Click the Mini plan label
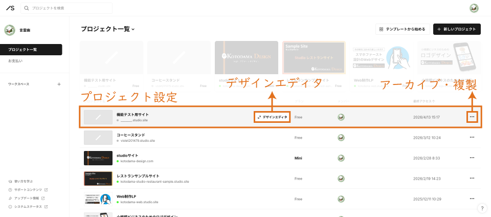491x217 pixels. [x=298, y=158]
